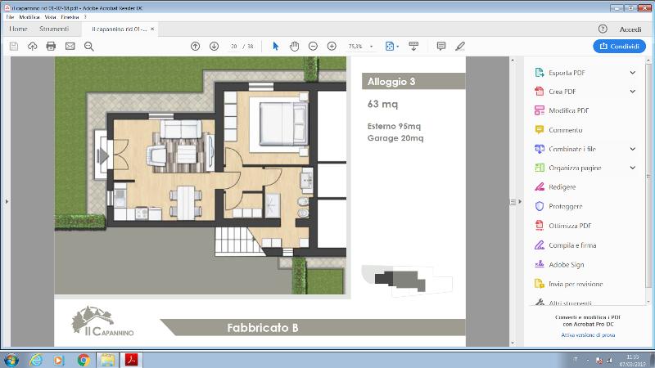
Task: Add a comment note icon
Action: pos(441,47)
